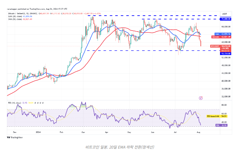Select the EMA (20, close) indicator legend
240x152 pixels.
[x=19, y=16]
